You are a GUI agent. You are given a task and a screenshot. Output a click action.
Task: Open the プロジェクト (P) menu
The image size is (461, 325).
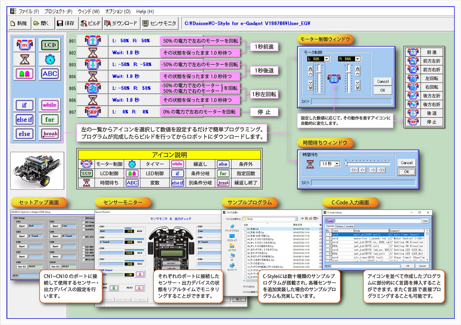(58, 11)
